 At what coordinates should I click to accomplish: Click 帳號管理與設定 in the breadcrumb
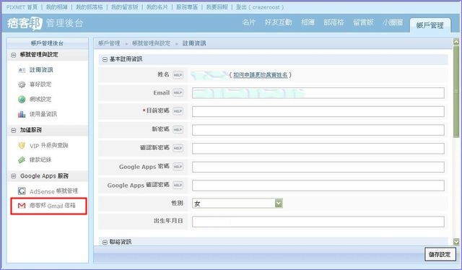point(151,43)
